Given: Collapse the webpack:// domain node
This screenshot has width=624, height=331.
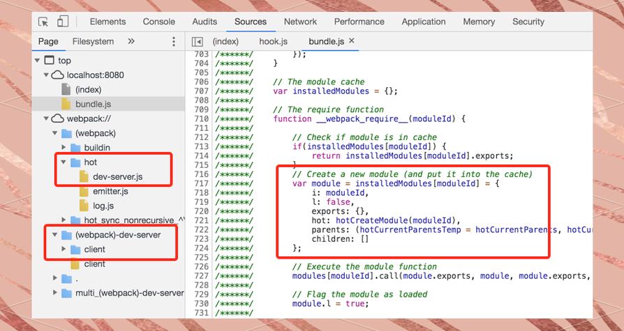Looking at the screenshot, I should click(x=46, y=118).
